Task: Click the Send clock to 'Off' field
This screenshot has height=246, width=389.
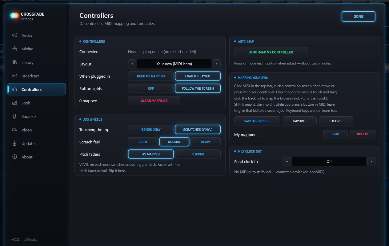Action: click(x=329, y=162)
